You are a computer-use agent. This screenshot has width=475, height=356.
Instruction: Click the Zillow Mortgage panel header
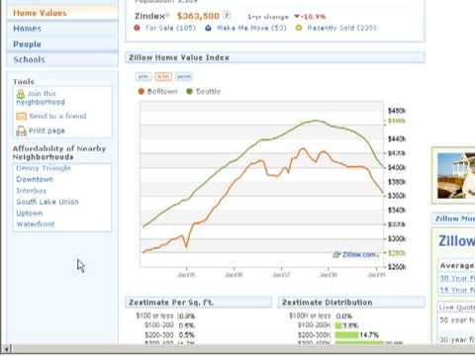coord(453,219)
